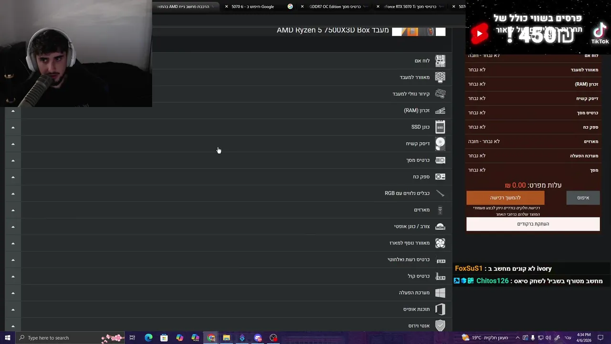
Task: Click the 'AMD Ryzen 5 7500X3D Box' processor title
Action: pyautogui.click(x=333, y=30)
